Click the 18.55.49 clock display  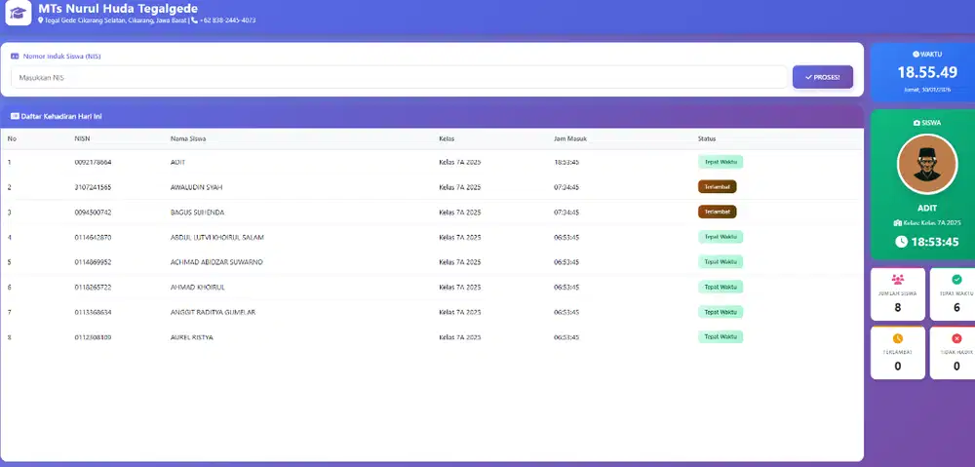926,73
